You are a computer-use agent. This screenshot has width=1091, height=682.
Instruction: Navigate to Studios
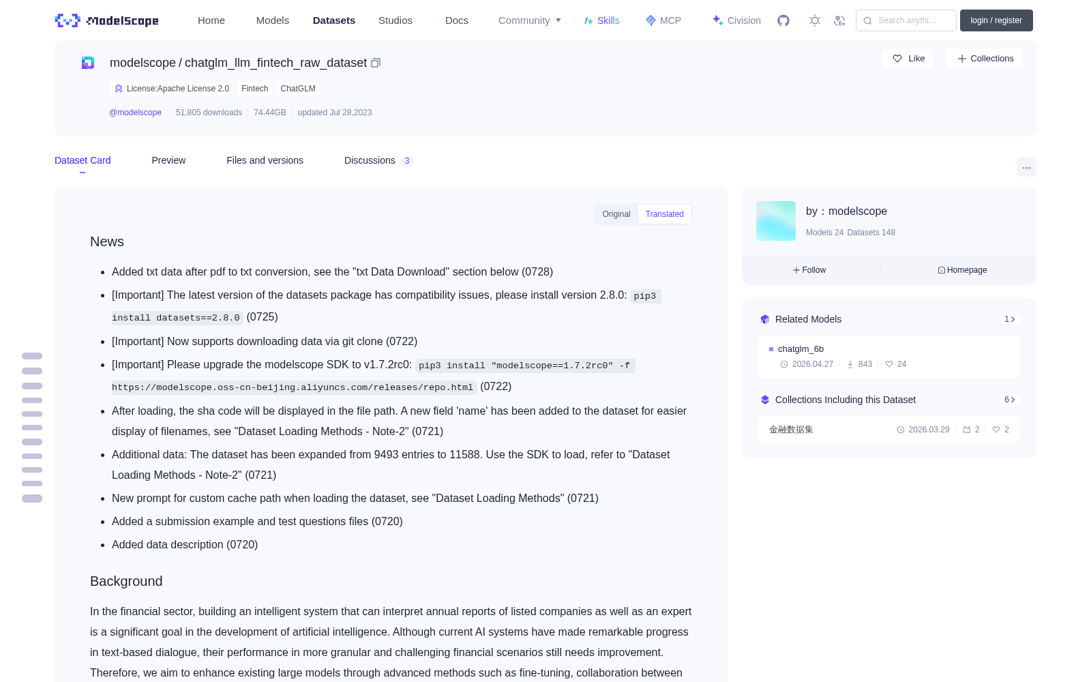pos(395,20)
